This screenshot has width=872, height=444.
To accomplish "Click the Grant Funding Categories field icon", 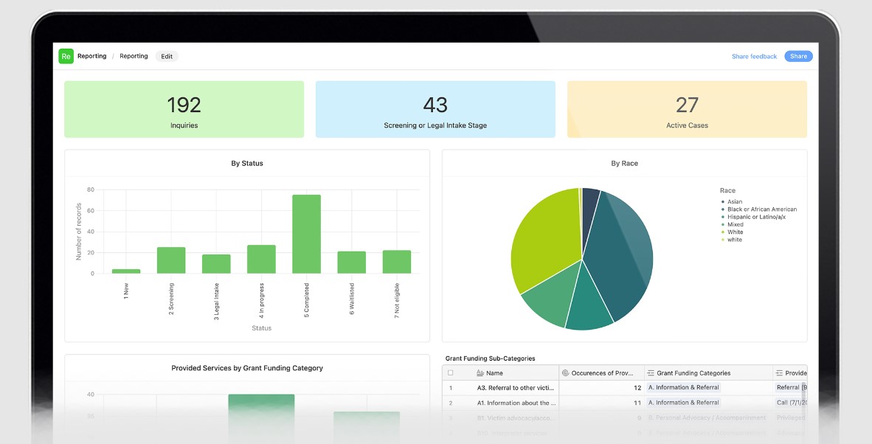I will click(x=650, y=373).
